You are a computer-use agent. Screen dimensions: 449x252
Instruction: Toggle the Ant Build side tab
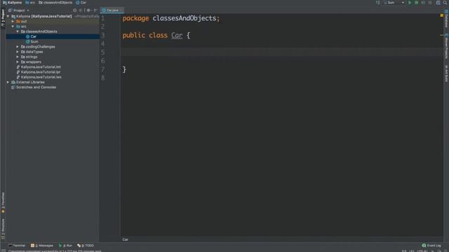coord(446,73)
